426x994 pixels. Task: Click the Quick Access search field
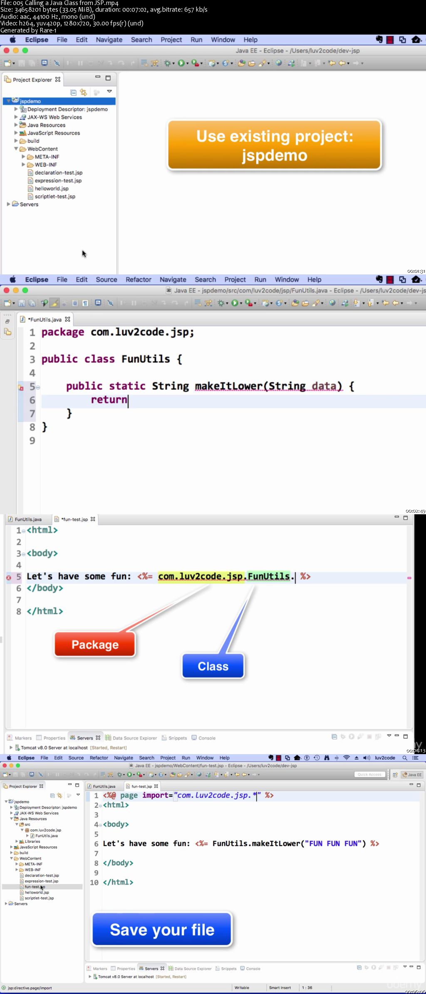pyautogui.click(x=369, y=775)
